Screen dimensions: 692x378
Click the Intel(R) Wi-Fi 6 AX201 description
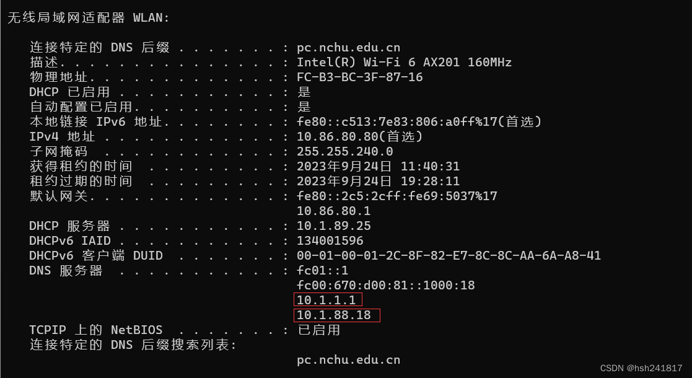[405, 62]
